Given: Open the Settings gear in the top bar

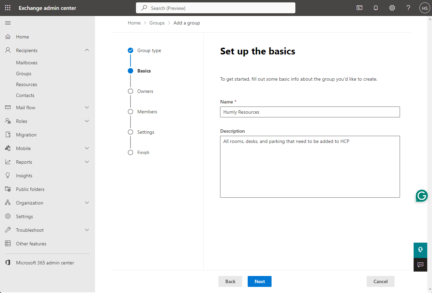Looking at the screenshot, I should [x=392, y=7].
